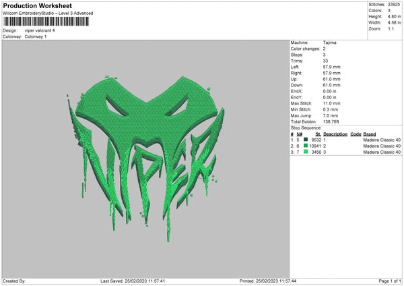Click the Zoom value 1:1

pyautogui.click(x=391, y=28)
